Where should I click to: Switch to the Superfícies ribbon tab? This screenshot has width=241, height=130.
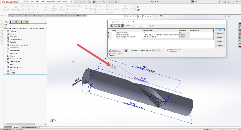[20, 16]
